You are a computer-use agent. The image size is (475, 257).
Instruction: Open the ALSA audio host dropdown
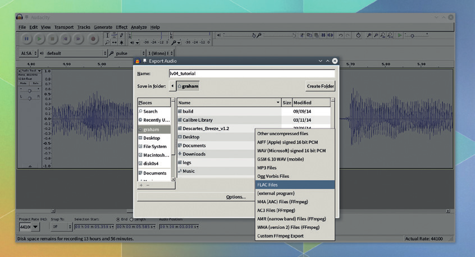pos(29,53)
